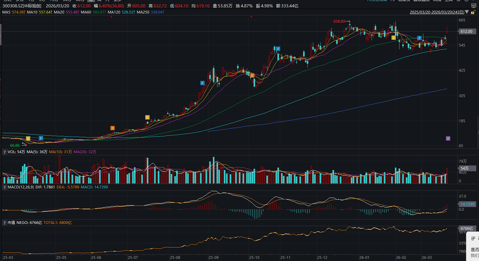Click the 612.00 current price tag
The width and height of the screenshot is (479, 261).
point(466,32)
